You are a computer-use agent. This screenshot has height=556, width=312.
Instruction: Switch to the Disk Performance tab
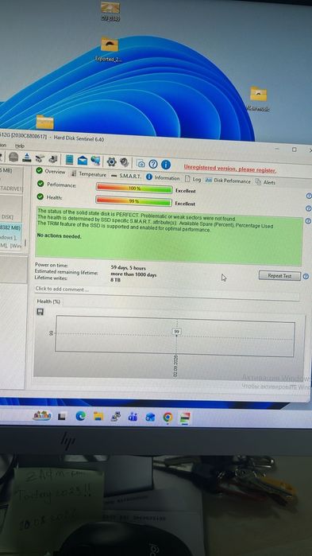pos(228,181)
